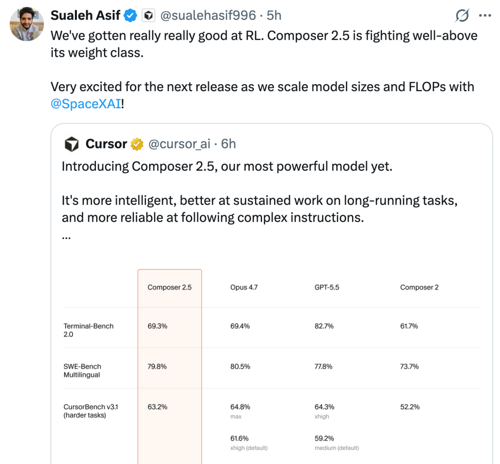500x464 pixels.
Task: Click the Terminal-Bench 2.0 row label
Action: (x=88, y=330)
